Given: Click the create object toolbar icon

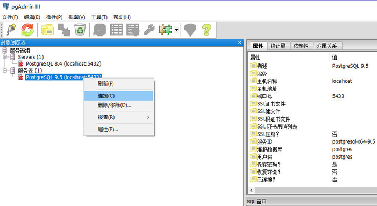Looking at the screenshot, I should (63, 30).
